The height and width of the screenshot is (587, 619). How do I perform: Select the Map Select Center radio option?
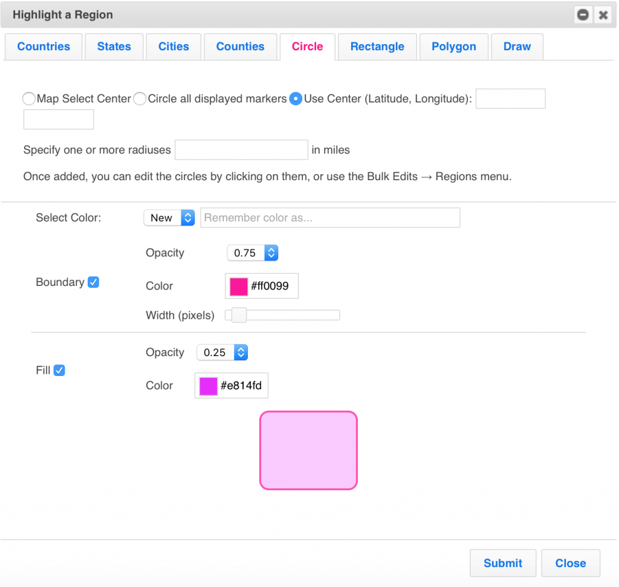pyautogui.click(x=28, y=99)
